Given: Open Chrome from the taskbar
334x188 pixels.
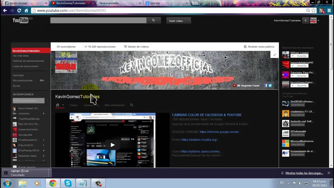Looking at the screenshot, I should [x=53, y=183].
